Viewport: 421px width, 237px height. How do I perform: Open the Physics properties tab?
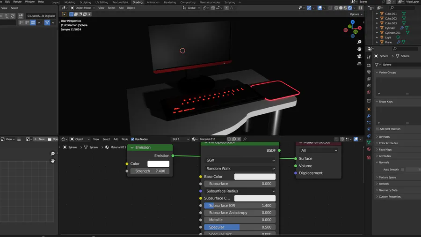click(x=369, y=129)
